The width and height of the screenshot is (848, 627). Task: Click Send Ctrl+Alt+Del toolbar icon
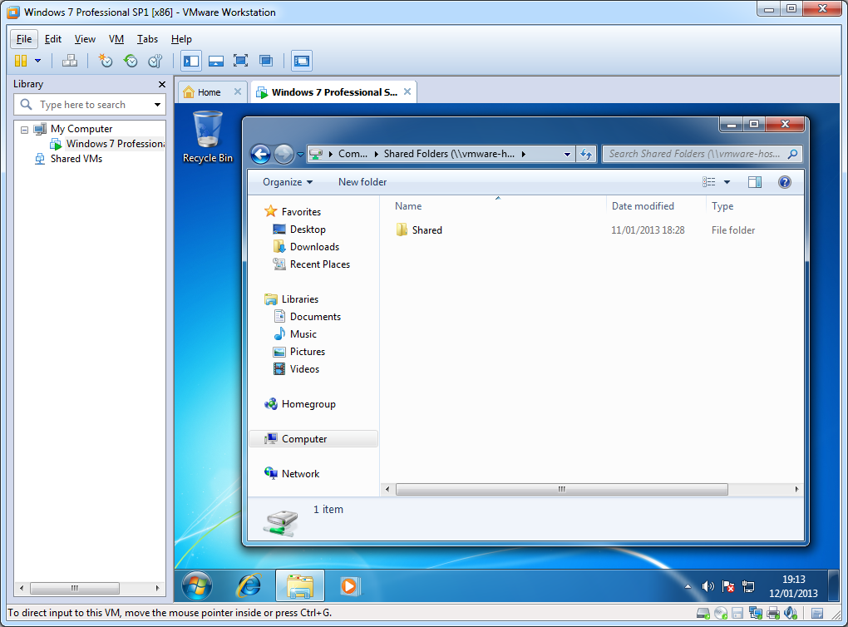pos(70,61)
